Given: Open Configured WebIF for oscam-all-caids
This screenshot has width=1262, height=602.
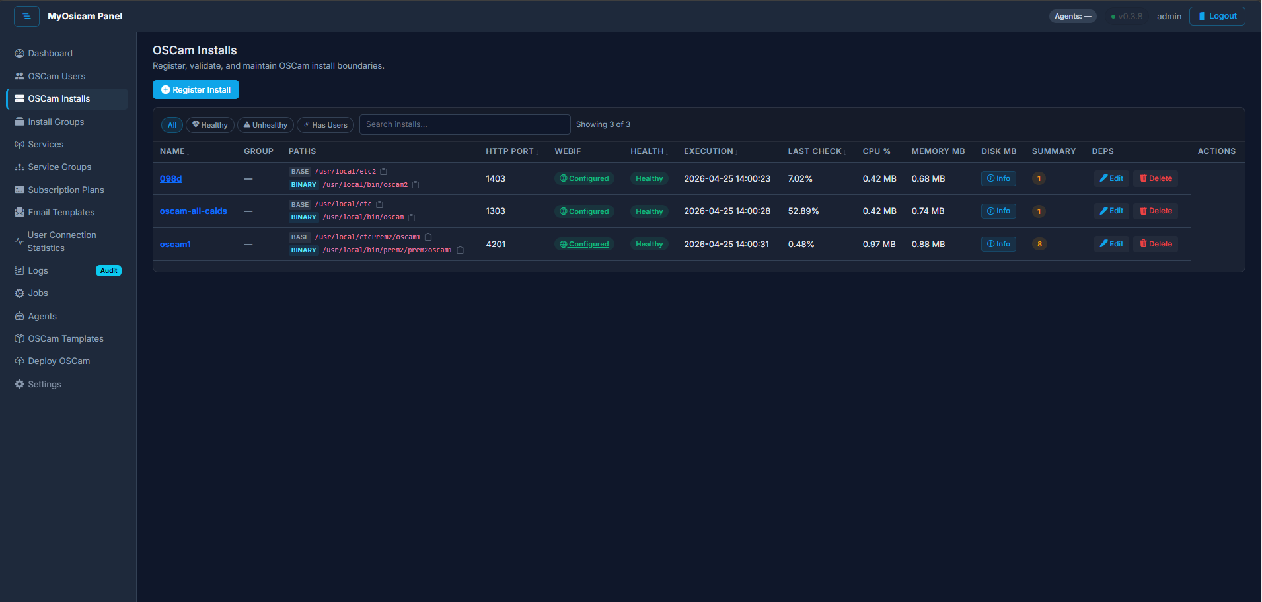Looking at the screenshot, I should tap(584, 211).
